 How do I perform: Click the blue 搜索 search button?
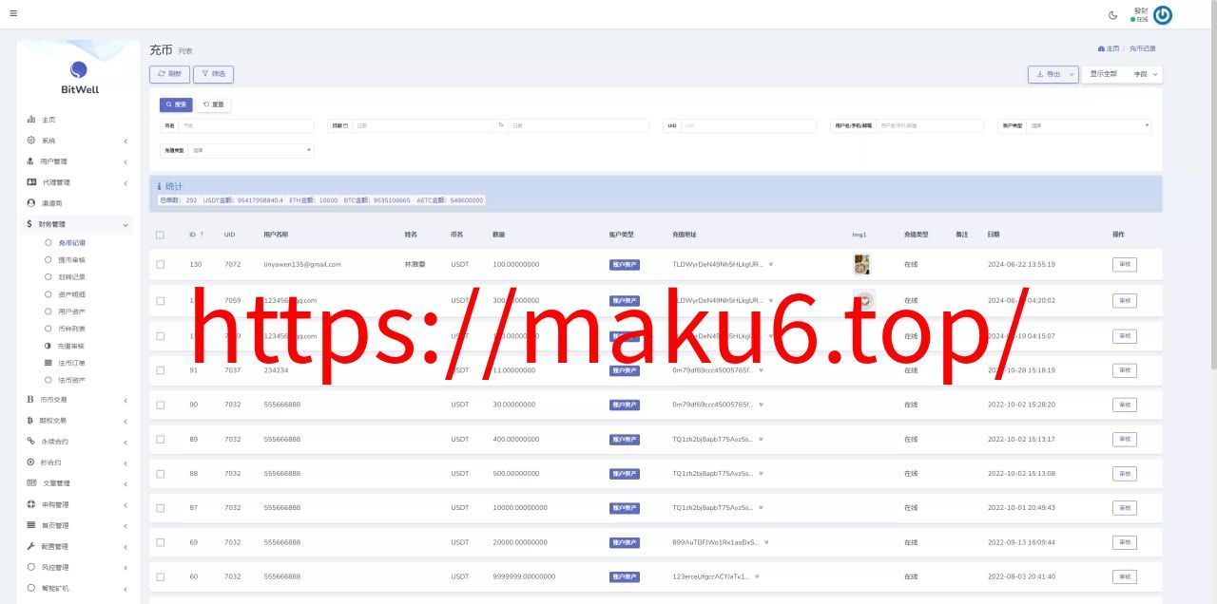pyautogui.click(x=176, y=104)
